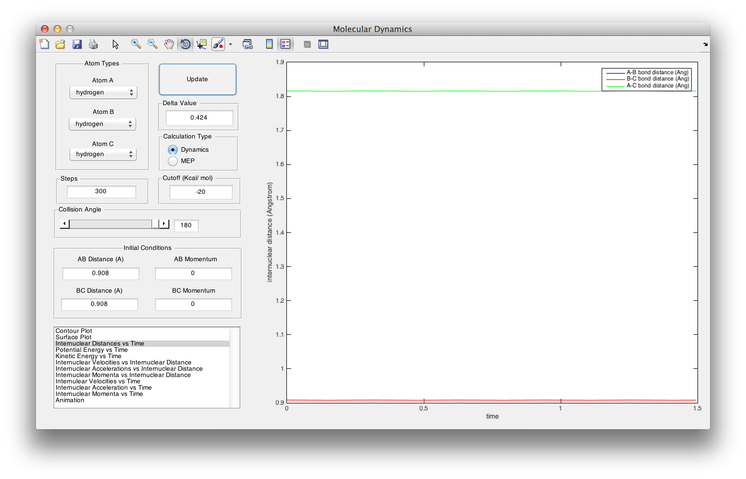The image size is (746, 479).
Task: Click the Save Figure floppy icon
Action: (x=77, y=44)
